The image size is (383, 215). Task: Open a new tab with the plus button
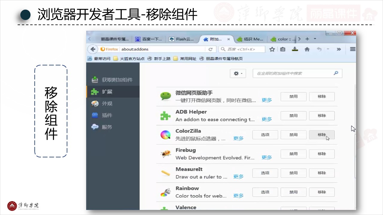pos(307,39)
